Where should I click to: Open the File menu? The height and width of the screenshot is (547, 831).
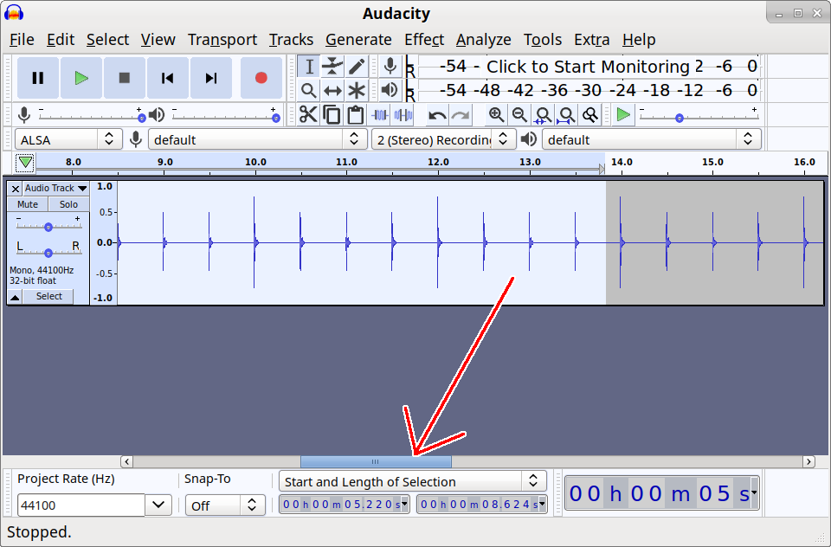[x=22, y=40]
